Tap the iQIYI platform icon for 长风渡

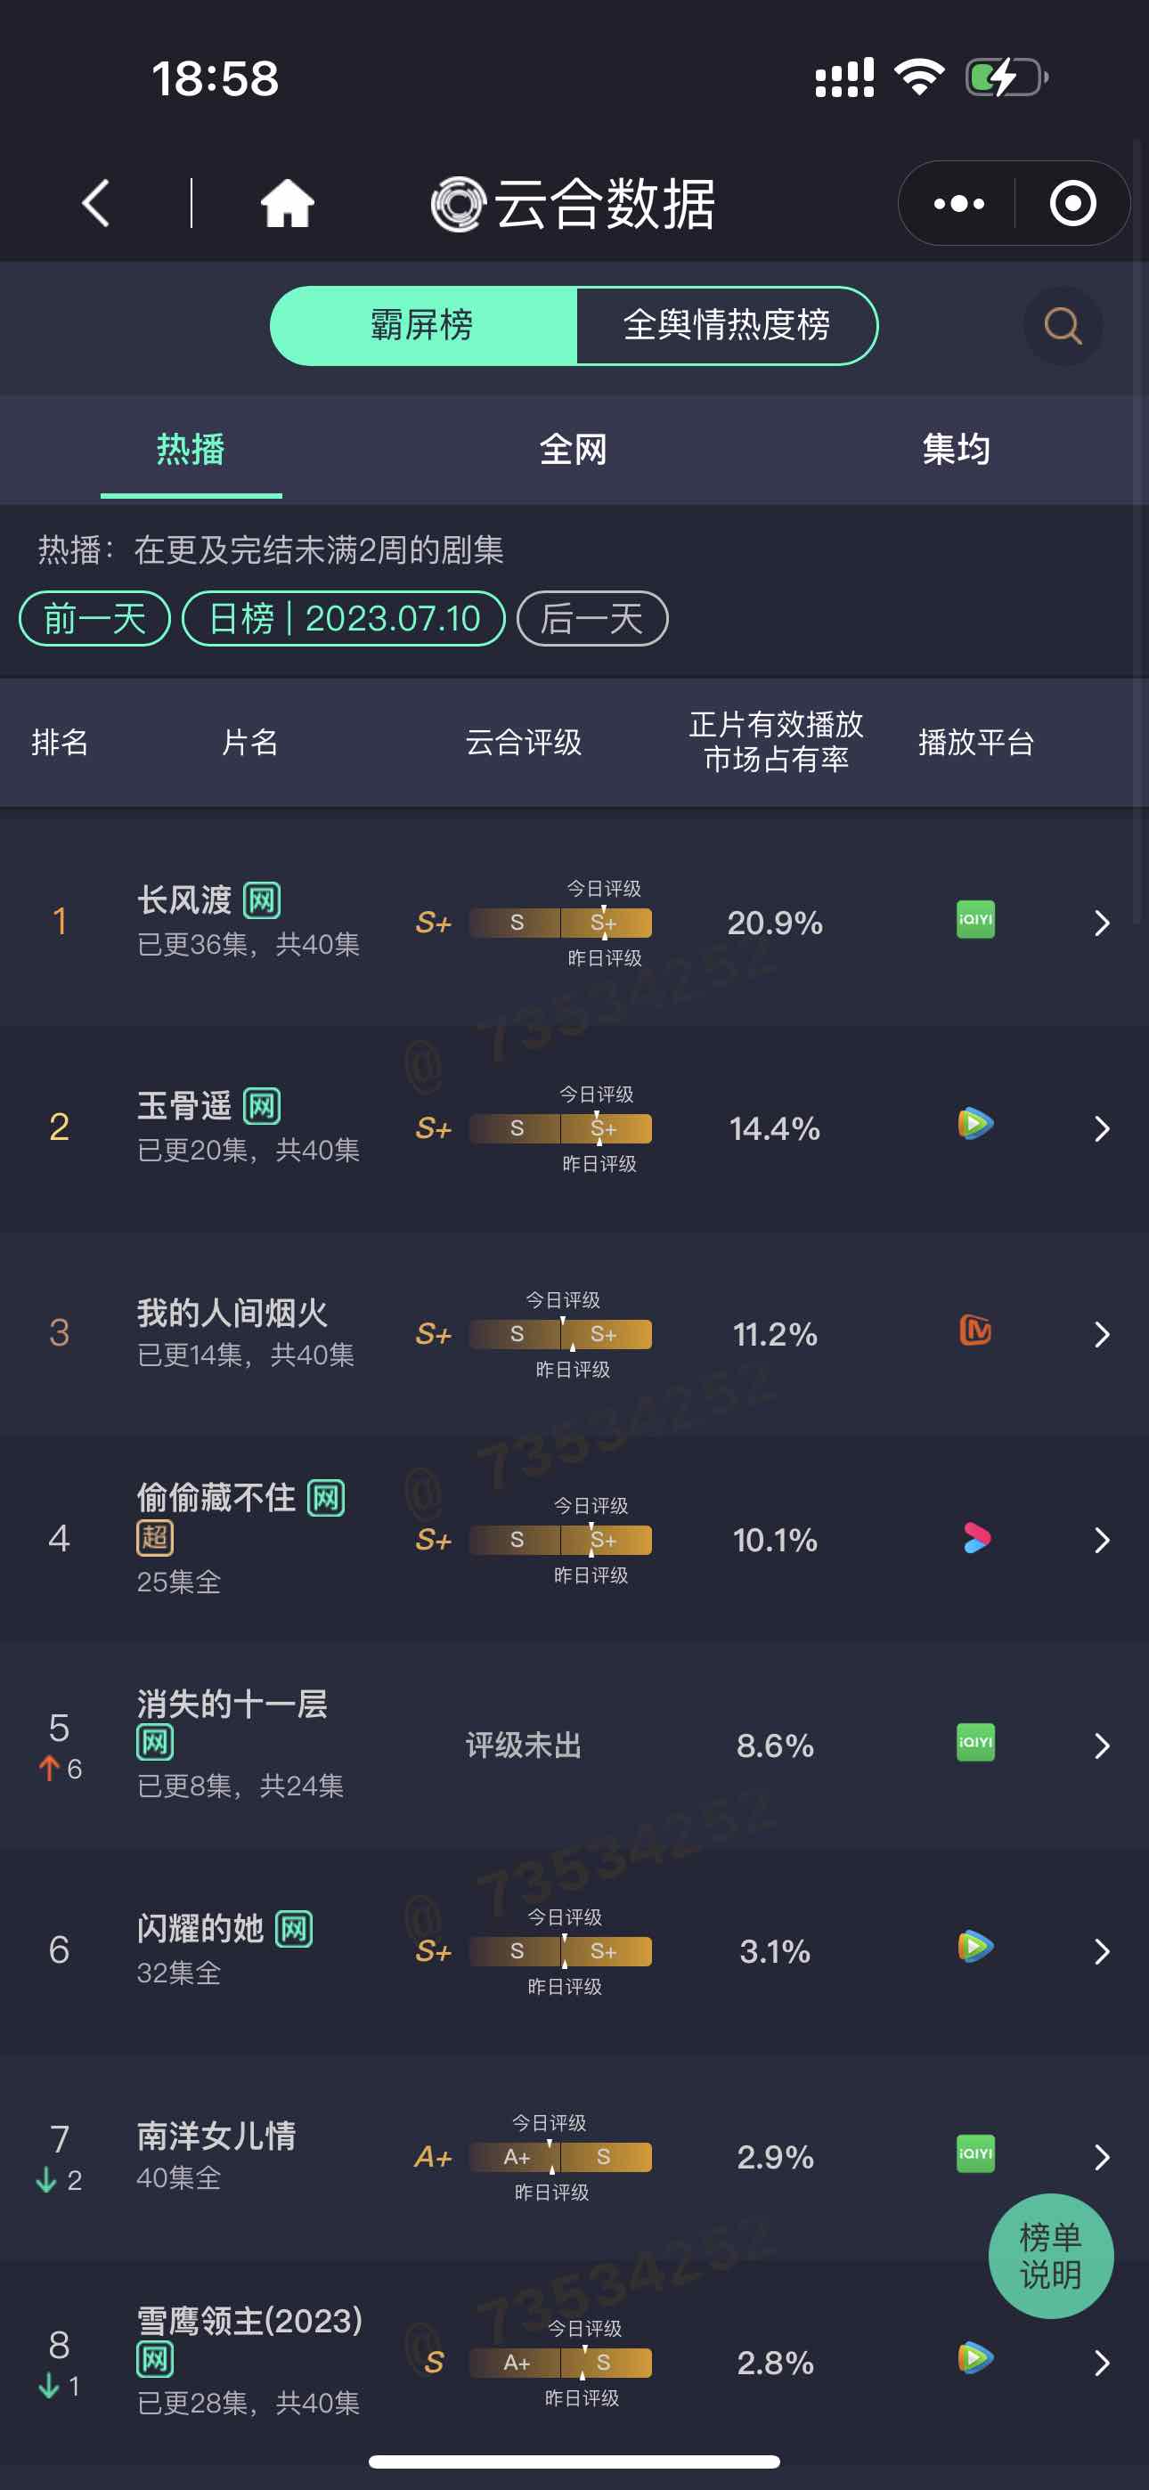point(975,919)
